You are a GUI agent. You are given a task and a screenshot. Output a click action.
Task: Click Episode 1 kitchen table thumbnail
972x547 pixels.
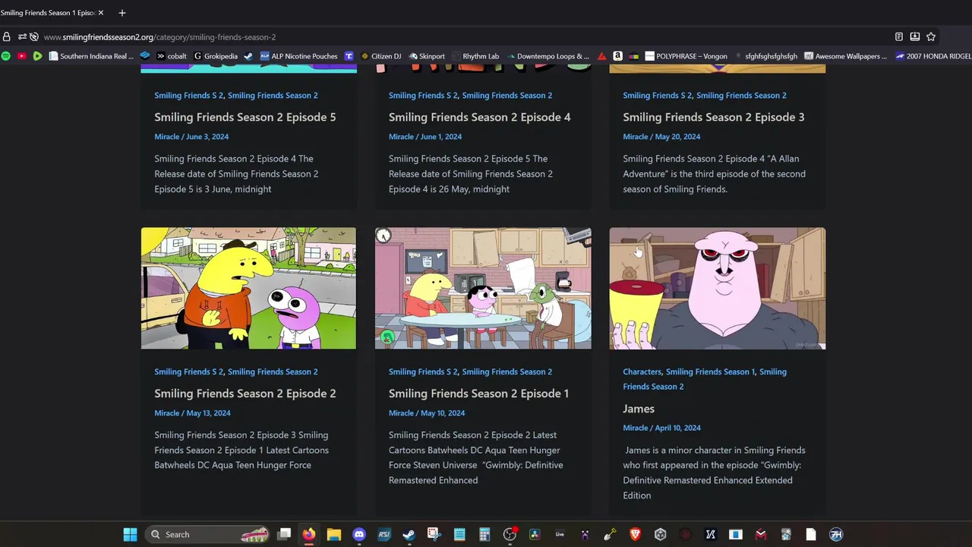click(483, 289)
